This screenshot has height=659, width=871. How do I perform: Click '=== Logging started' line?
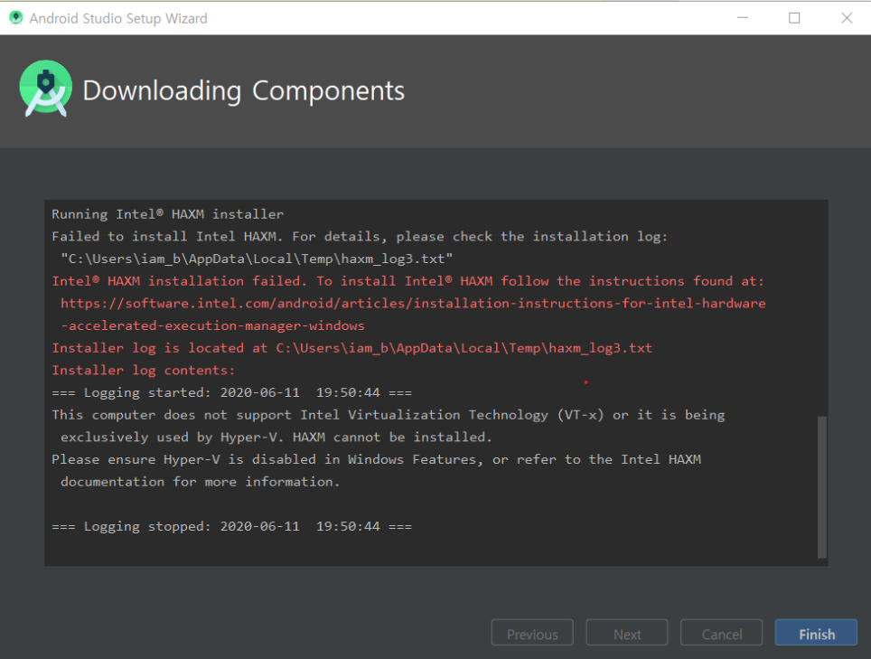(x=231, y=393)
